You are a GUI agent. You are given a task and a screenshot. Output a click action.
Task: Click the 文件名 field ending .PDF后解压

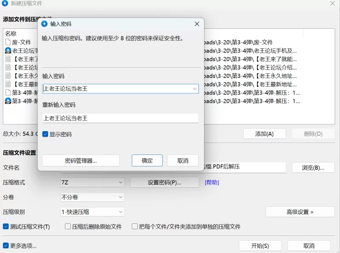(244, 167)
